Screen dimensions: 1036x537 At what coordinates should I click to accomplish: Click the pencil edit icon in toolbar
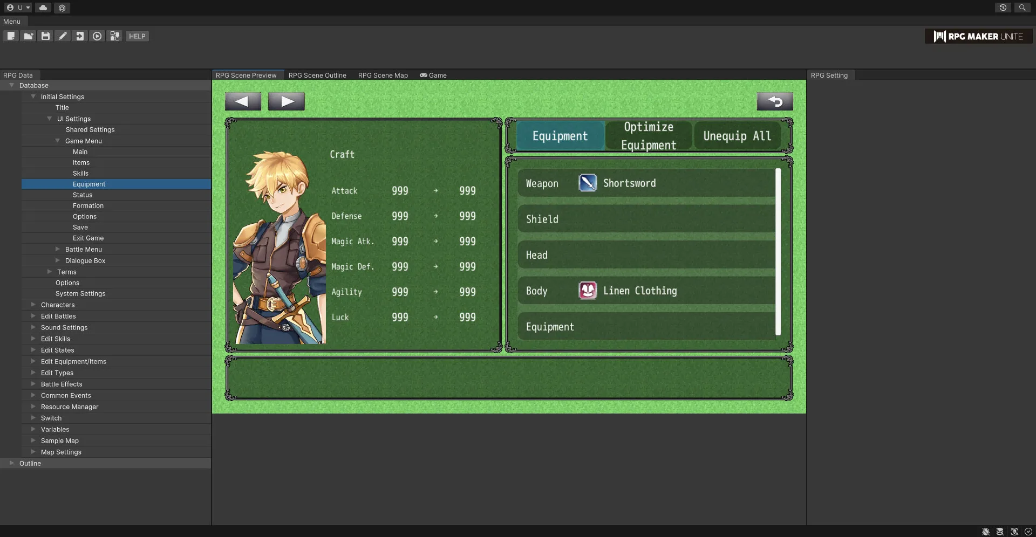[63, 36]
